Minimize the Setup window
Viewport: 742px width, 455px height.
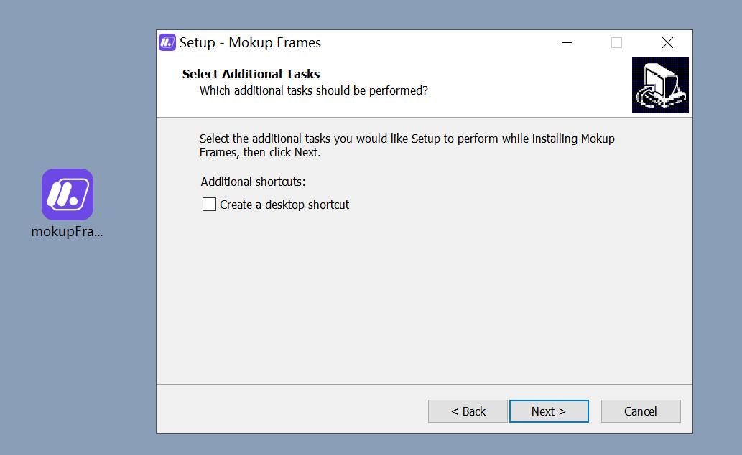[567, 43]
